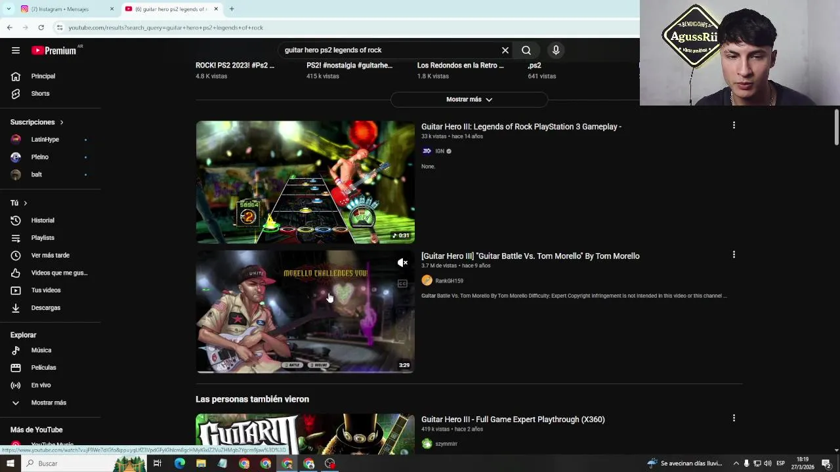Click the YouTube Premium logo
The height and width of the screenshot is (472, 840).
click(54, 50)
